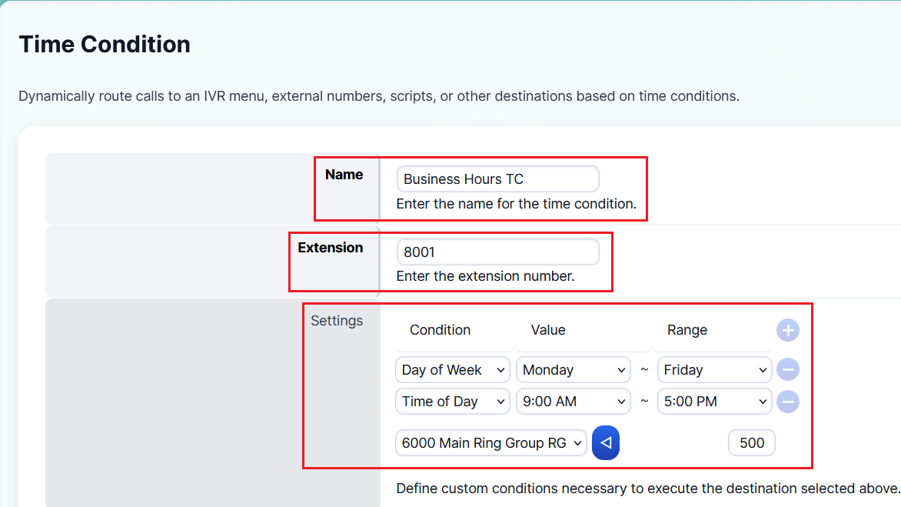Expand the 5:00 PM end time dropdown
Screen dimensions: 901x507
(x=715, y=402)
